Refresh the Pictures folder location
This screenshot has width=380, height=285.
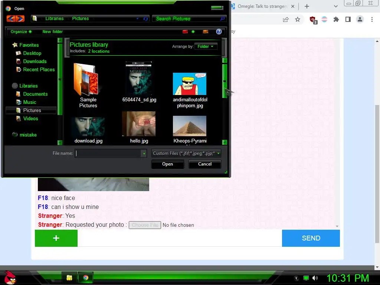(145, 19)
